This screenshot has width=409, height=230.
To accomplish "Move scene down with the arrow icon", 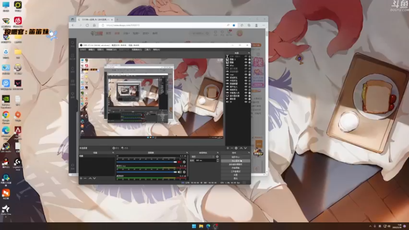I will pyautogui.click(x=95, y=178).
